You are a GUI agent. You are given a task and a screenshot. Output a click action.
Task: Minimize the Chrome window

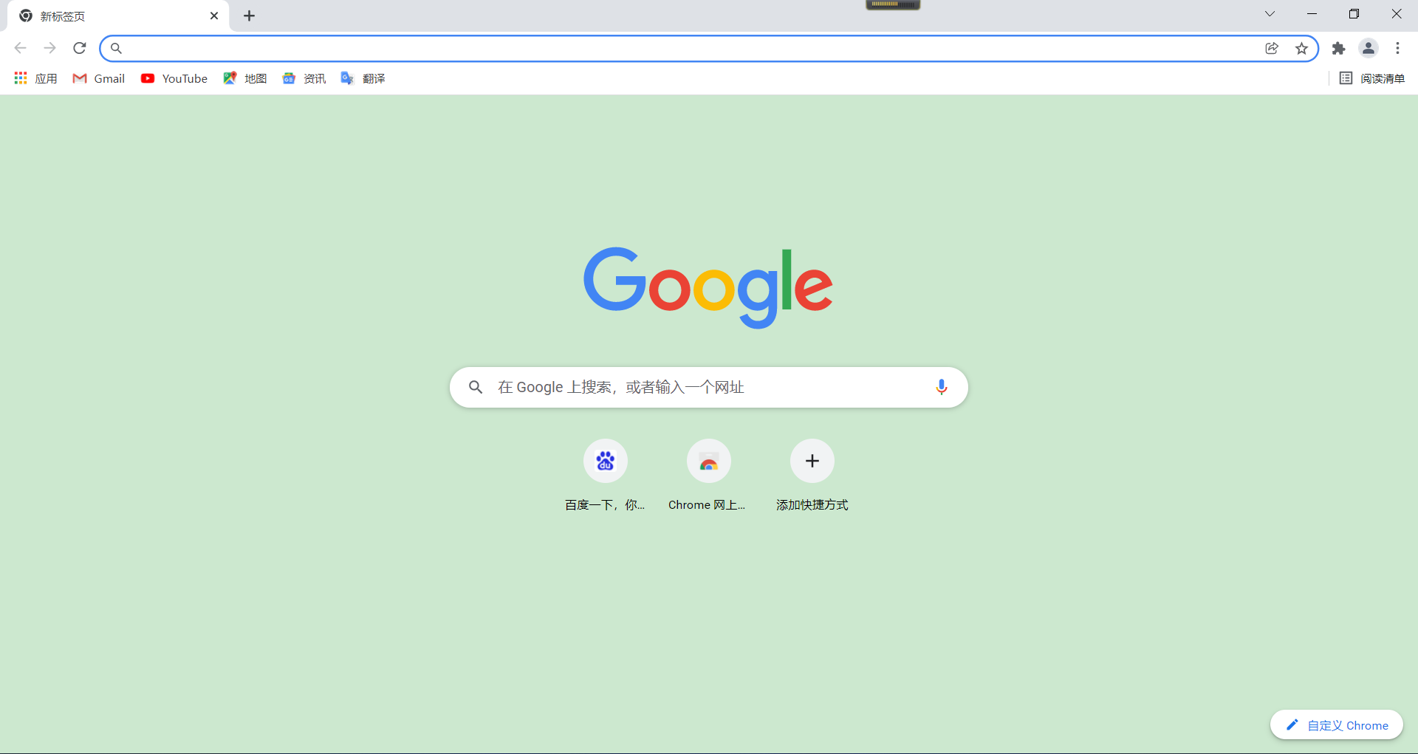(1312, 14)
